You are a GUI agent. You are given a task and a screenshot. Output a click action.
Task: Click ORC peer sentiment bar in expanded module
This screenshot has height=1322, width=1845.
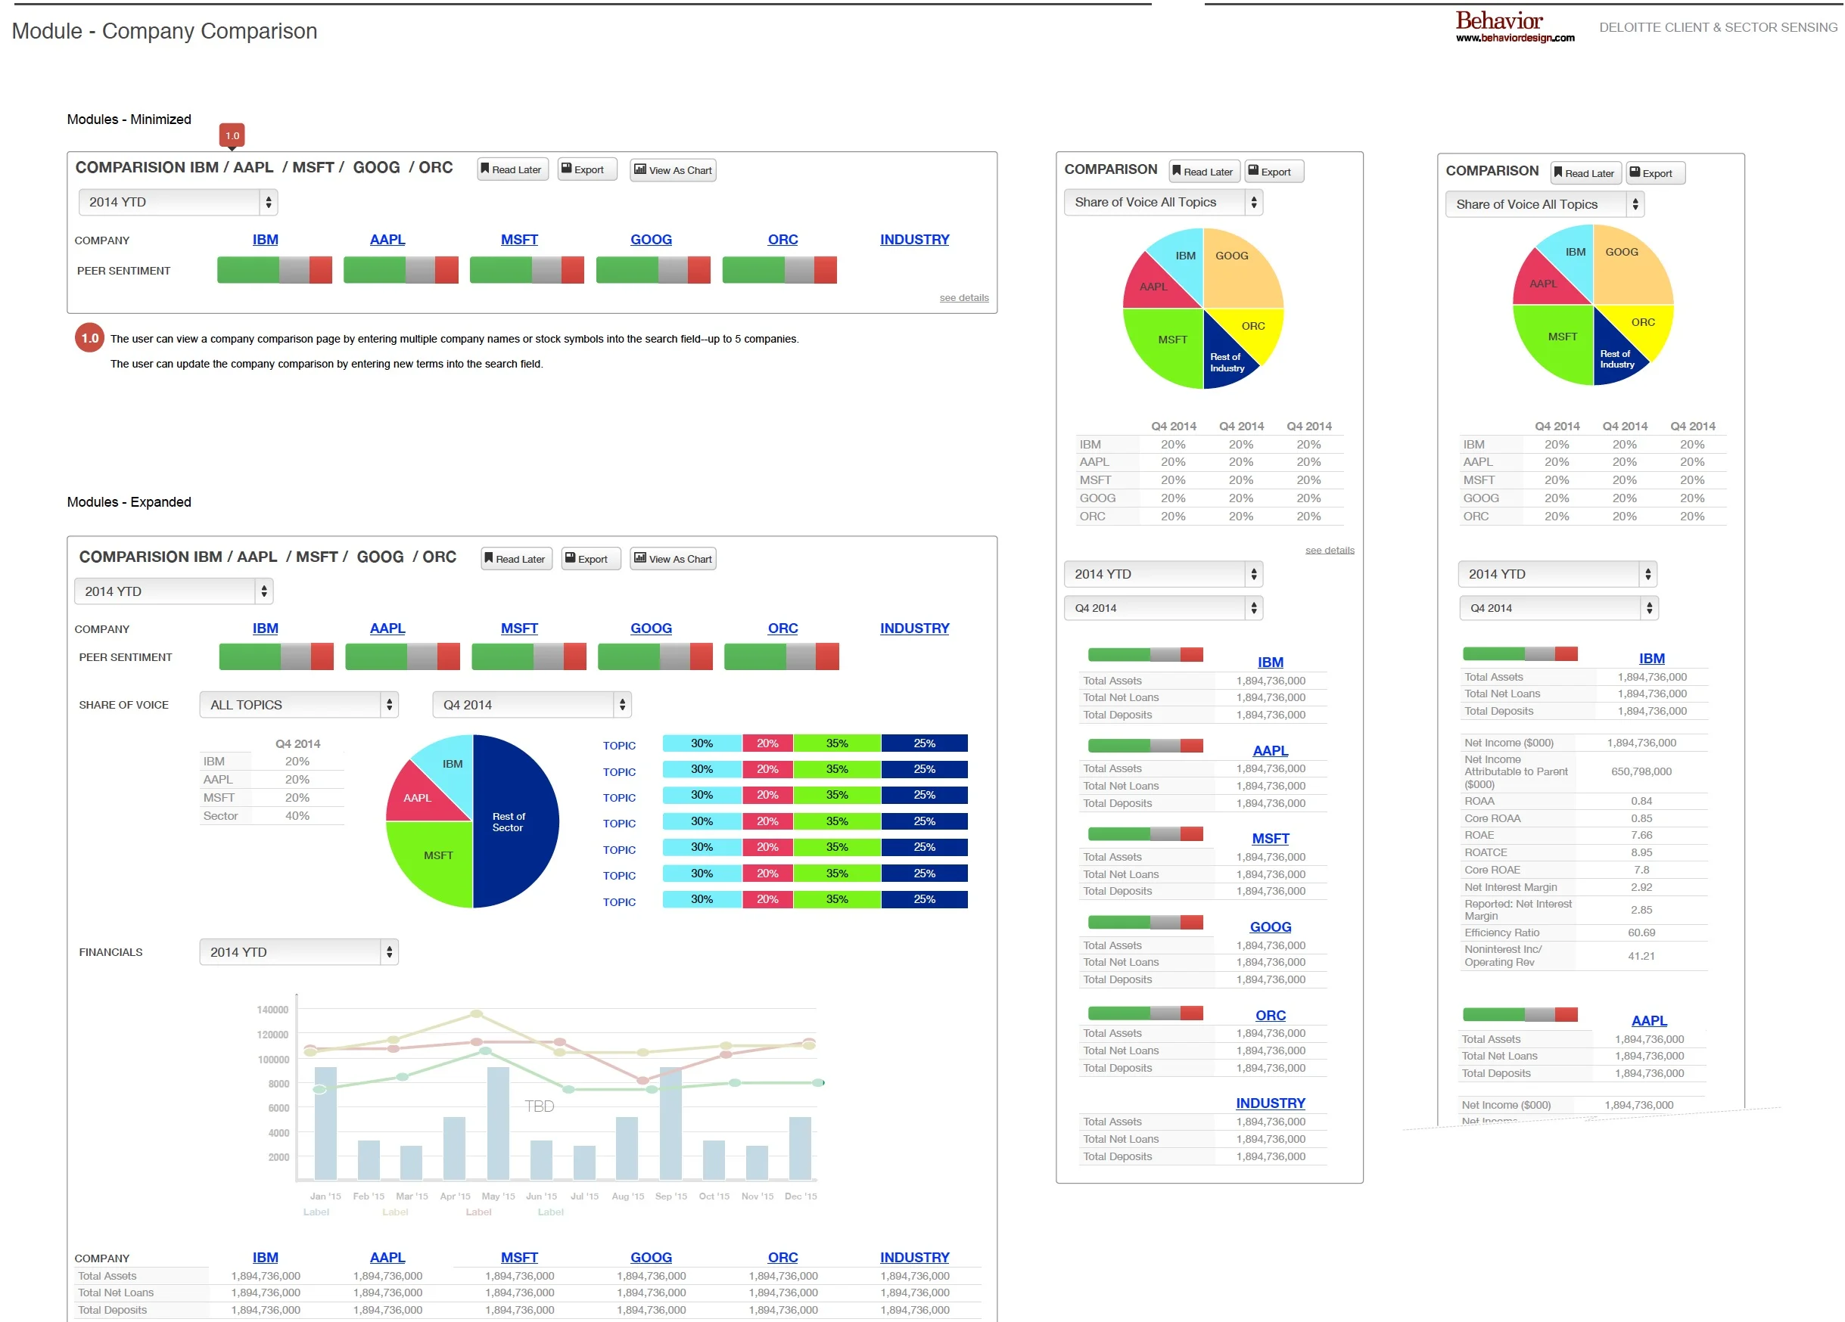[781, 657]
